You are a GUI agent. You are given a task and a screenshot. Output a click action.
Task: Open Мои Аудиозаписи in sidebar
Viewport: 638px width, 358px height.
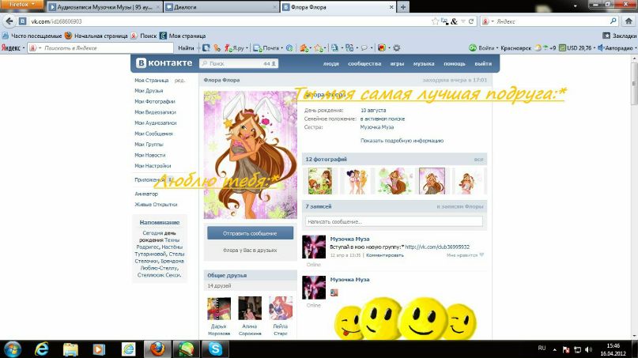(x=156, y=122)
